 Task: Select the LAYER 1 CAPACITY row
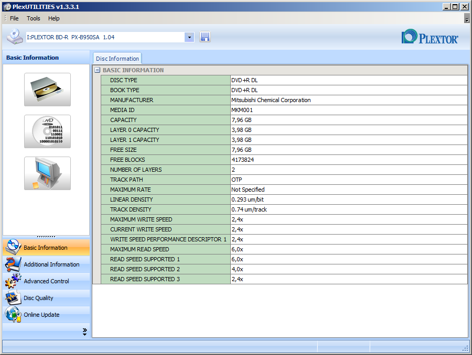284,140
